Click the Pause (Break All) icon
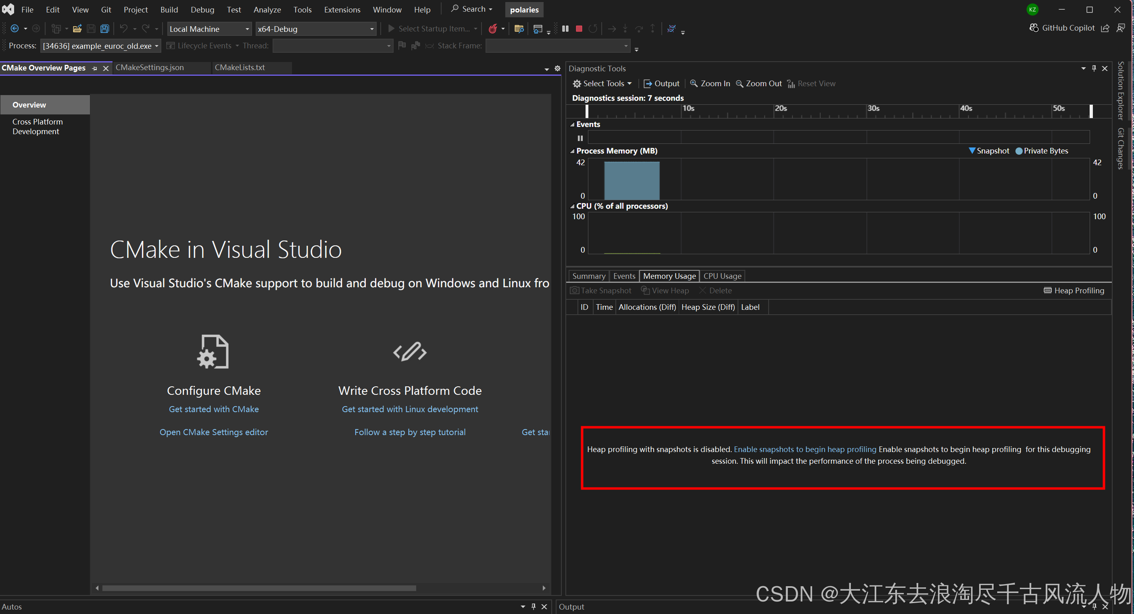This screenshot has height=614, width=1134. pyautogui.click(x=565, y=29)
